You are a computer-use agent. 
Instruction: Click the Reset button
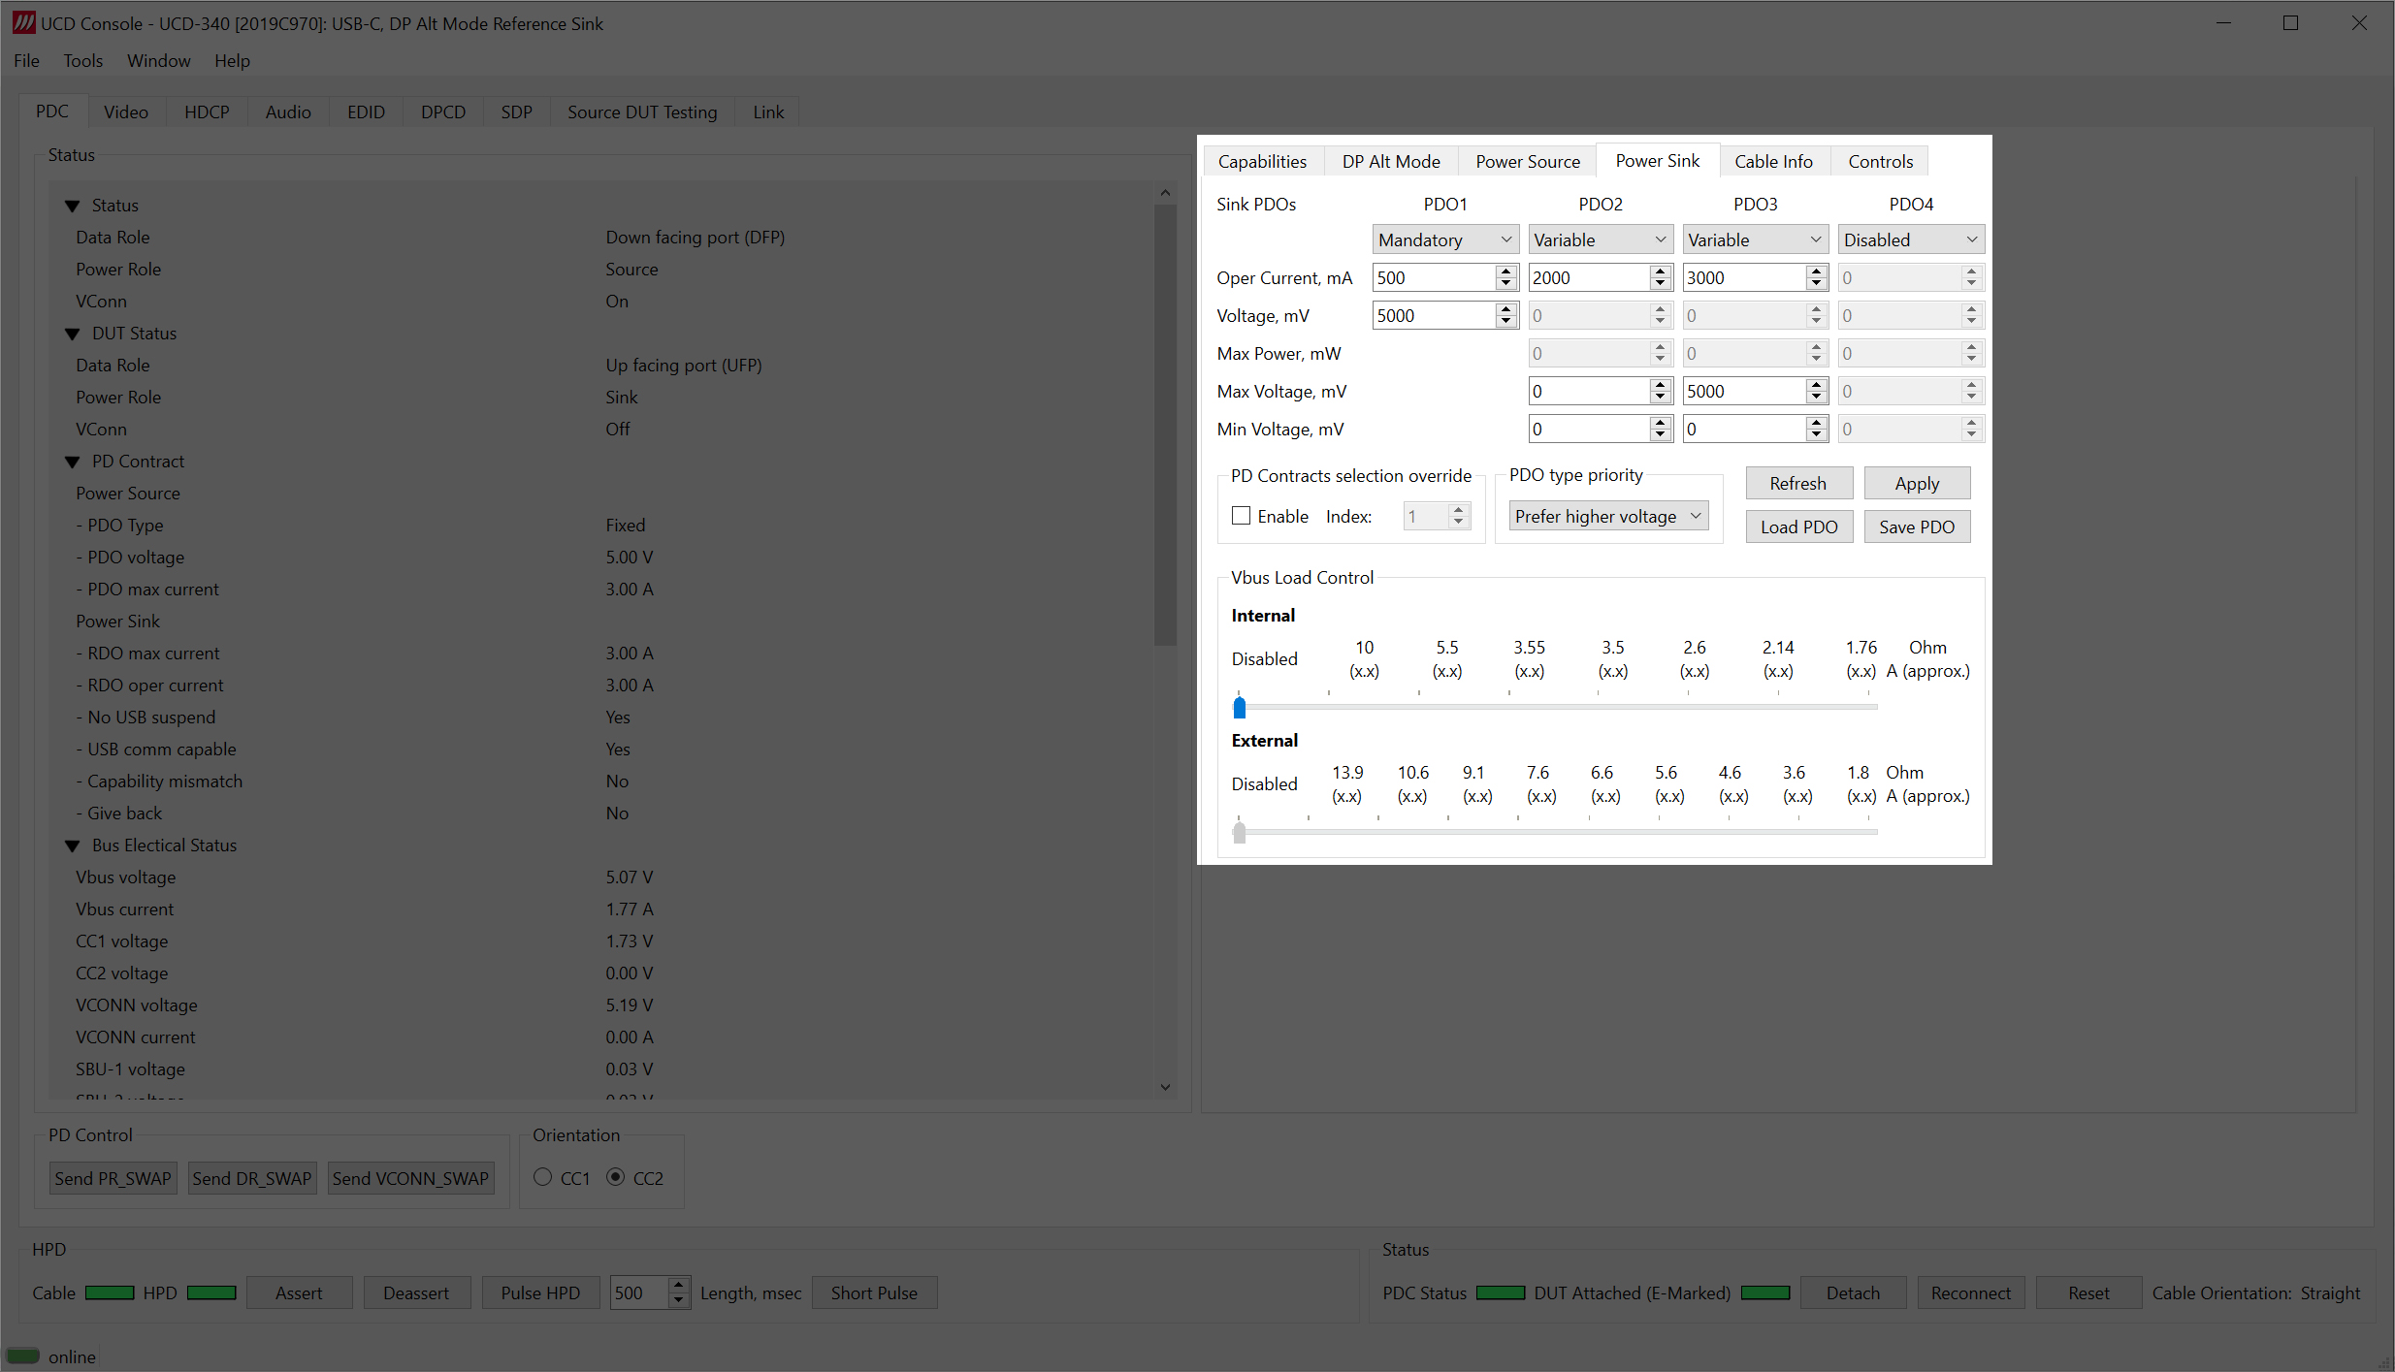tap(2088, 1292)
